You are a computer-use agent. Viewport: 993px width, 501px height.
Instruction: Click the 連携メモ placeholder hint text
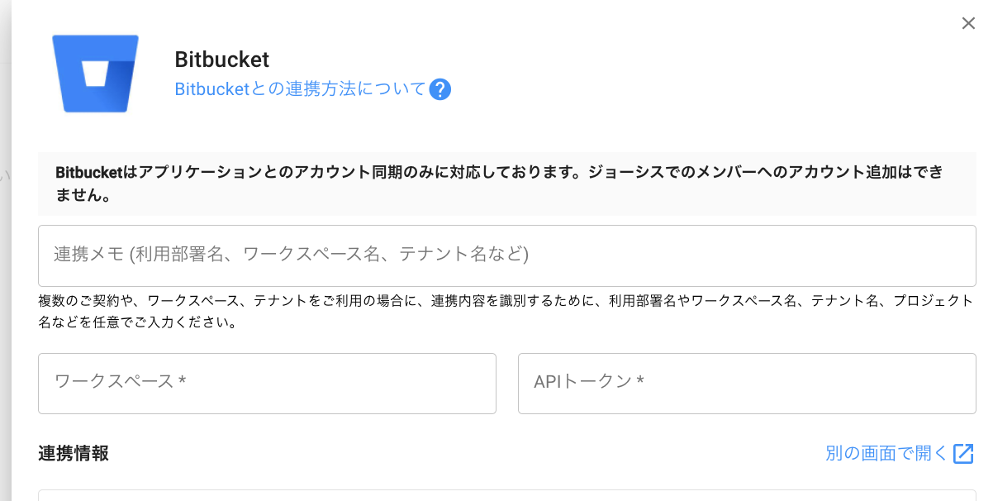291,254
